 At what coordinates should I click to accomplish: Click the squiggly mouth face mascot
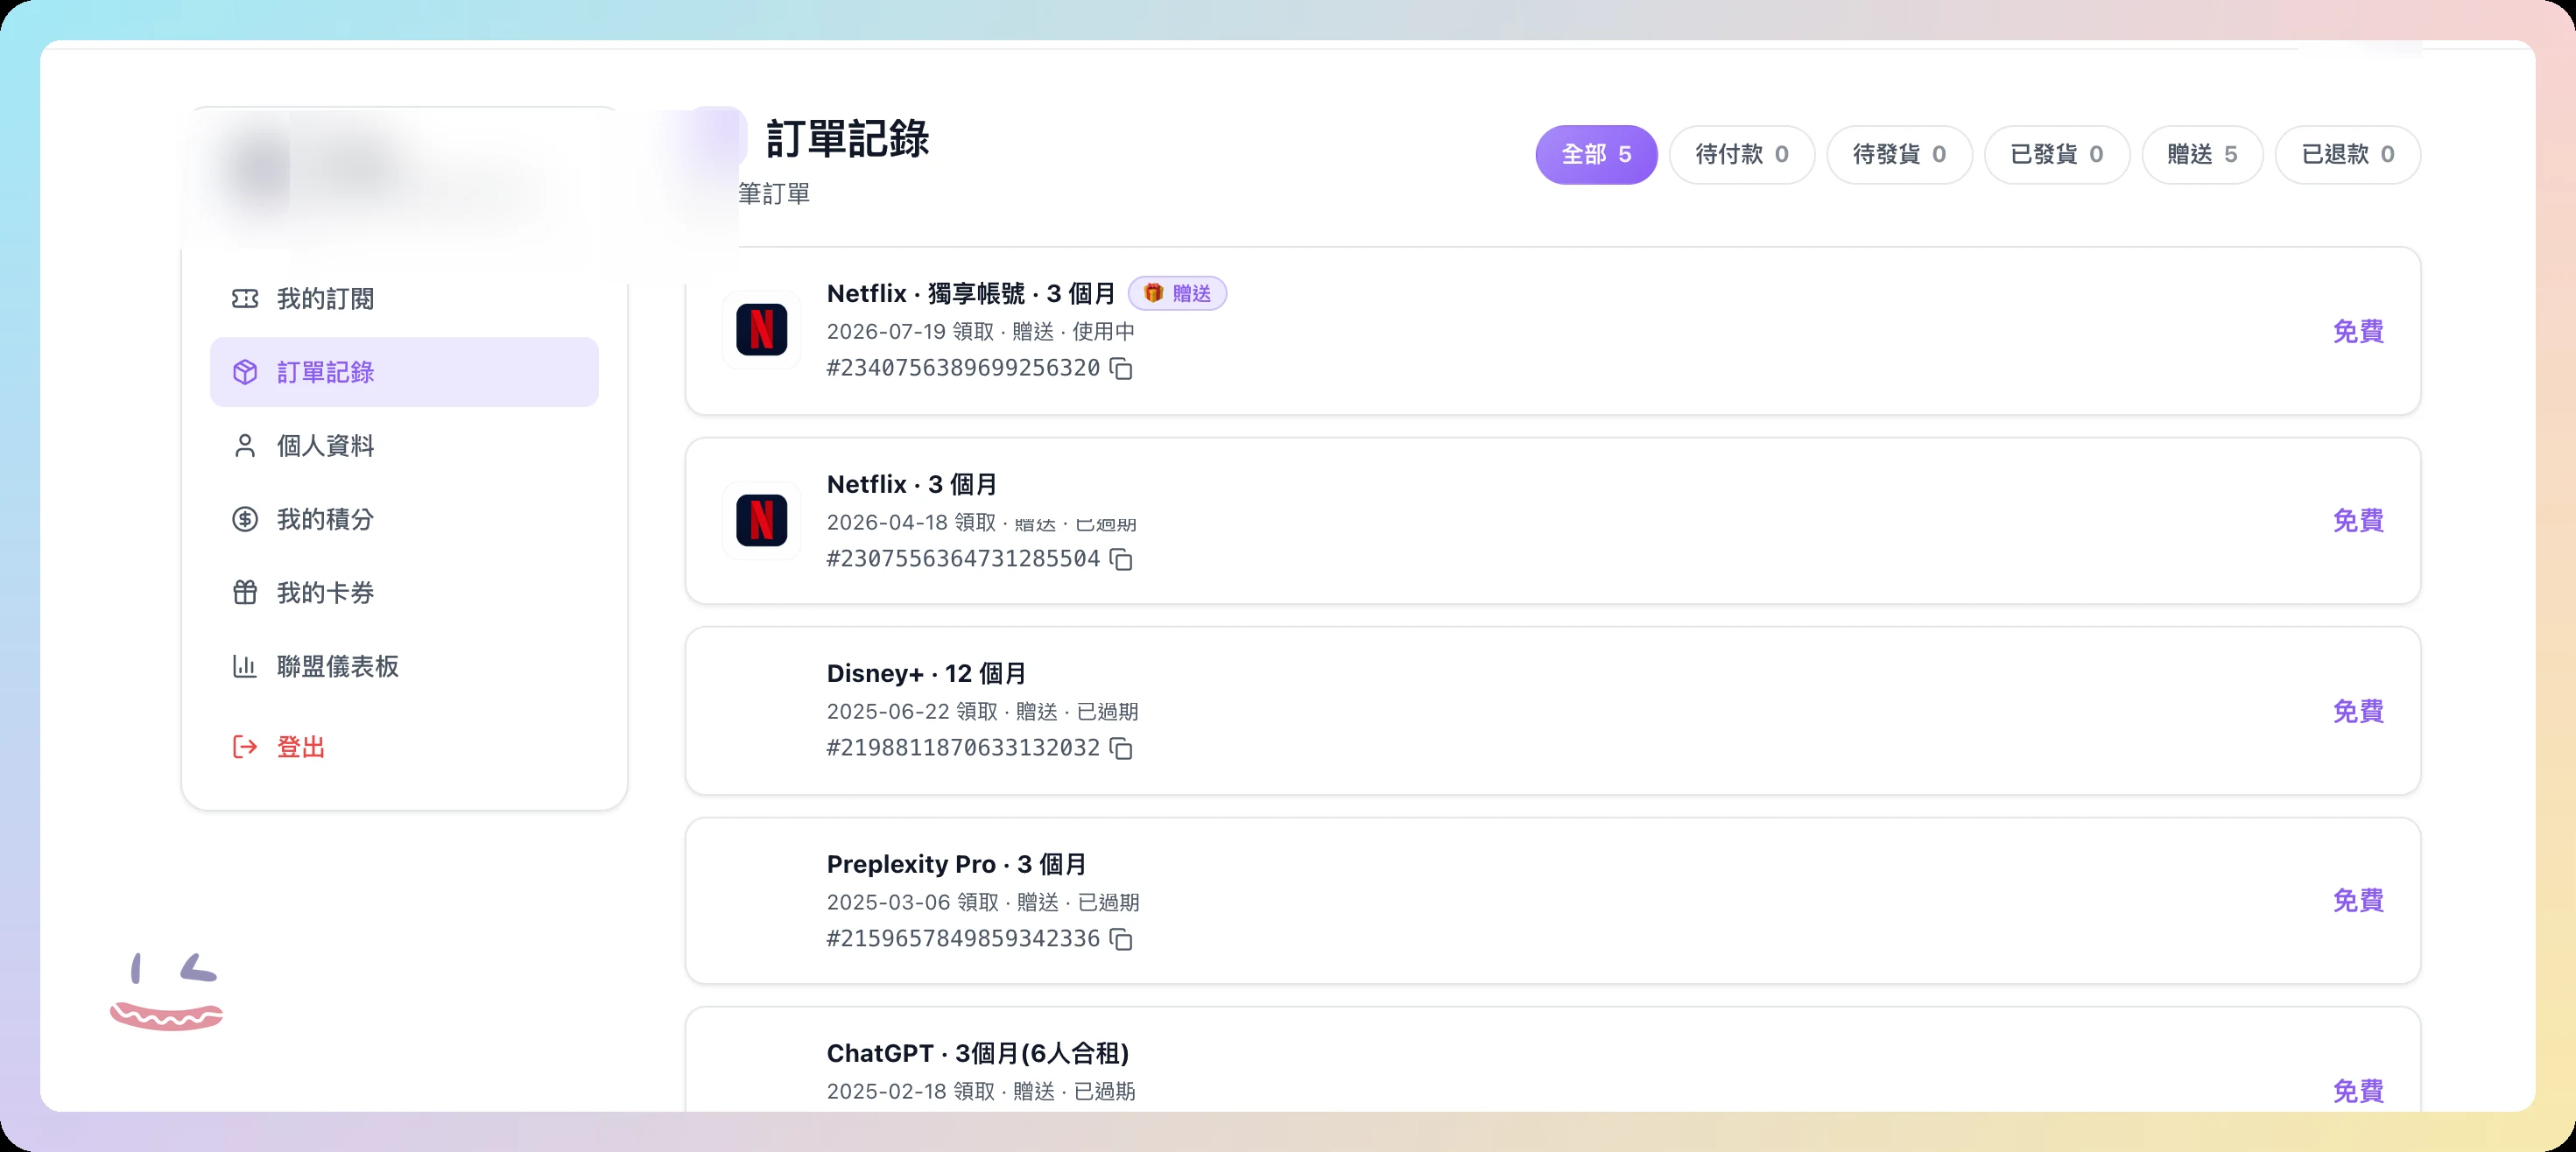pos(166,992)
